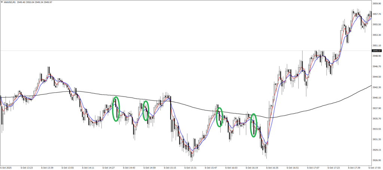The height and width of the screenshot is (170, 383).
Task: Click the 3940.10 level on price scale
Action: point(377,98)
